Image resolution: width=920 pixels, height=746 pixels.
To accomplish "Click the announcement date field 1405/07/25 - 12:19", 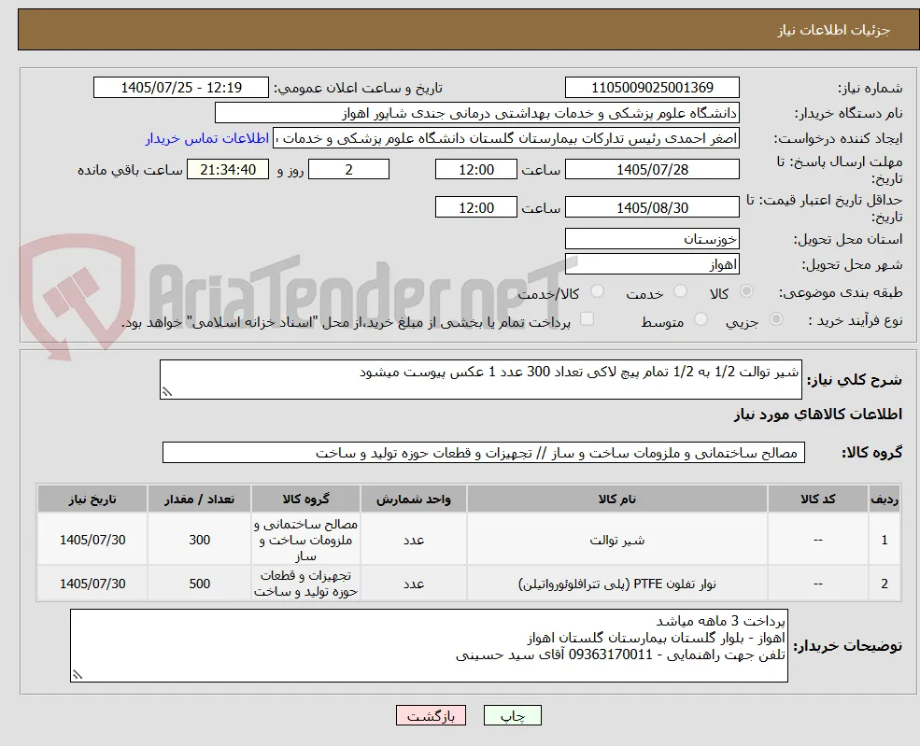I will coord(180,88).
